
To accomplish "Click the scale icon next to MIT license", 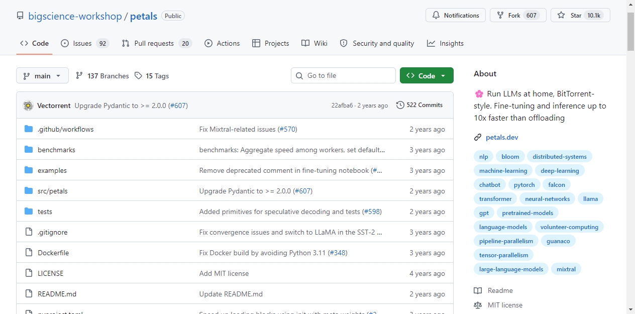I will point(478,305).
